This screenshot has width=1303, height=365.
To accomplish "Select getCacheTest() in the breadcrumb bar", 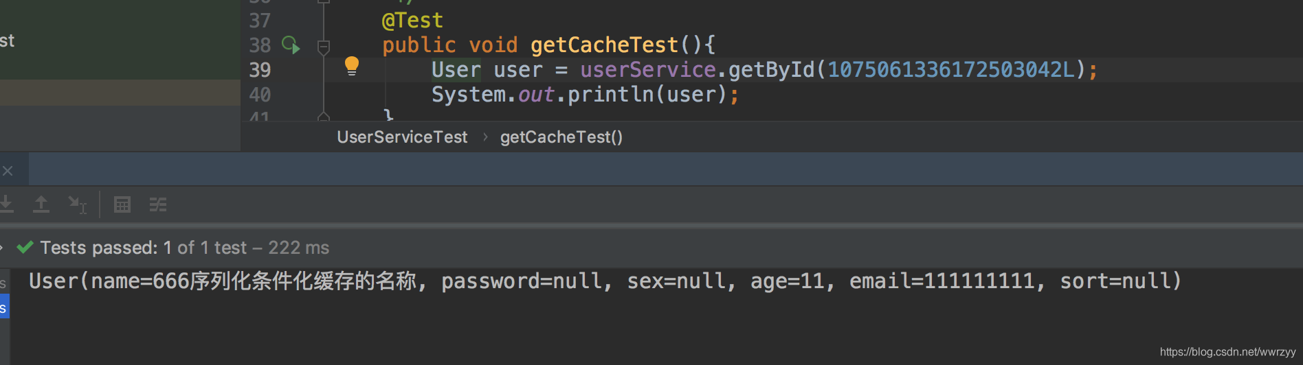I will point(561,137).
